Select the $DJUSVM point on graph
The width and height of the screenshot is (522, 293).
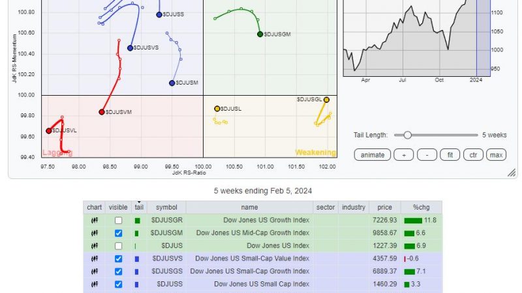point(102,112)
